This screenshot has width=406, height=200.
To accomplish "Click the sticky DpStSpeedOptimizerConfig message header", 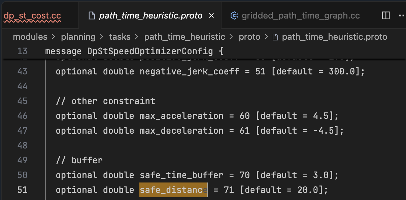I will tap(134, 51).
